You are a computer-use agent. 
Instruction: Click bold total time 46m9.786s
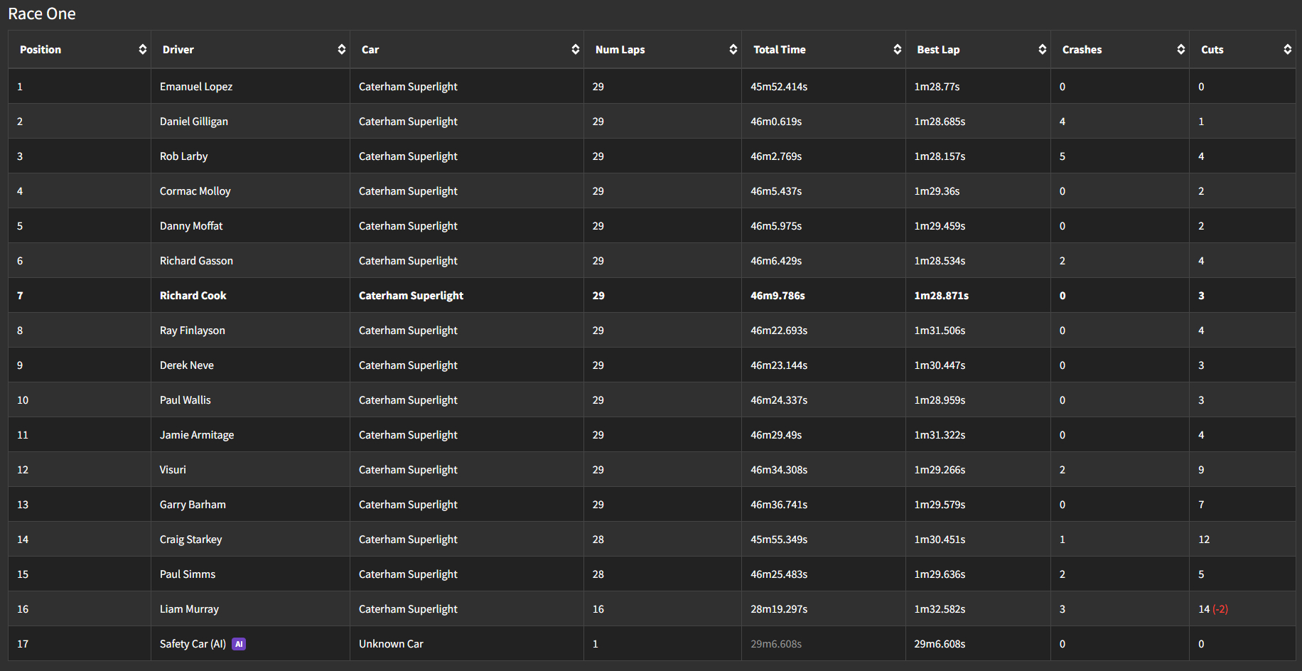click(x=778, y=296)
